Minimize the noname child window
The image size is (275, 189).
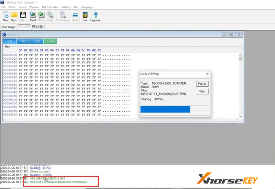(x=224, y=35)
